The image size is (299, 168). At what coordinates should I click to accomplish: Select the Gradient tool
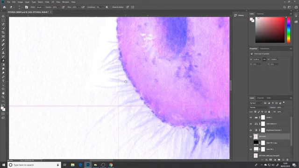click(x=3, y=65)
